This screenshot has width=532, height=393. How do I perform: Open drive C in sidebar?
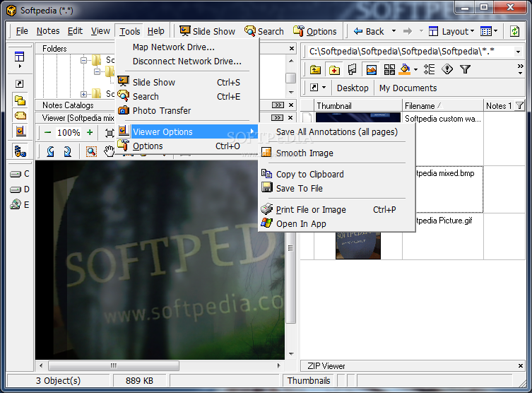click(20, 174)
